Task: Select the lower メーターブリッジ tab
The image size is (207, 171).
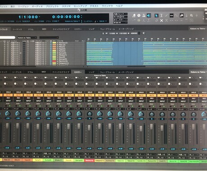Action: (x=126, y=72)
